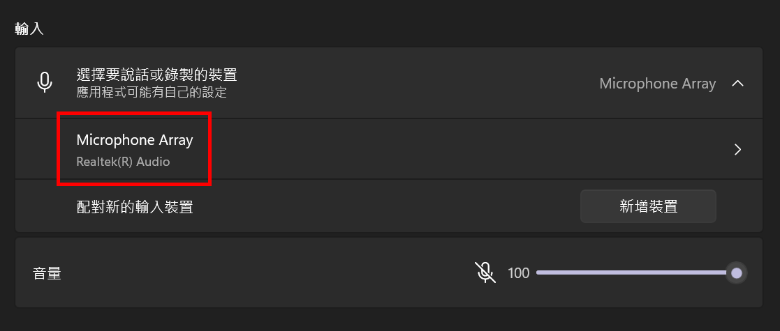
Task: Click the 音量 label
Action: coord(47,273)
